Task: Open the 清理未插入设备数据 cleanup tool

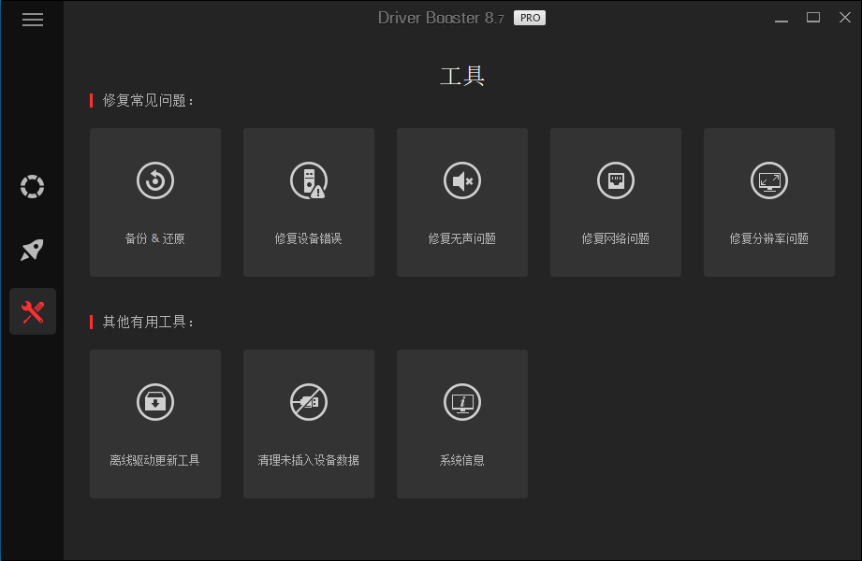Action: pos(308,424)
